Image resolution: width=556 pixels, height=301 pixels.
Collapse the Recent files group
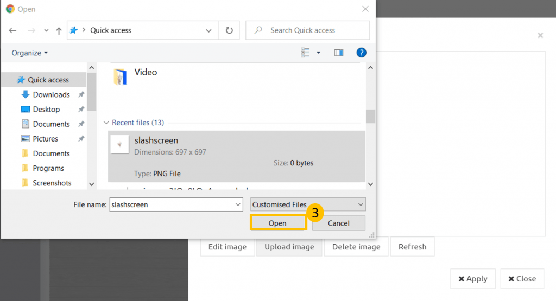[x=106, y=123]
